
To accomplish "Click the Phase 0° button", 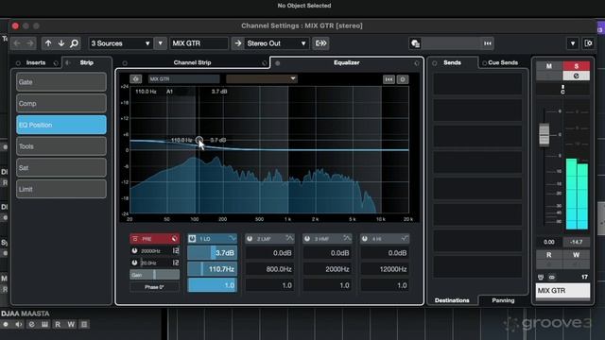I will pyautogui.click(x=154, y=287).
